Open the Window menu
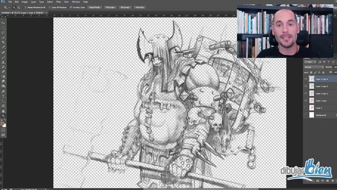 pyautogui.click(x=76, y=2)
